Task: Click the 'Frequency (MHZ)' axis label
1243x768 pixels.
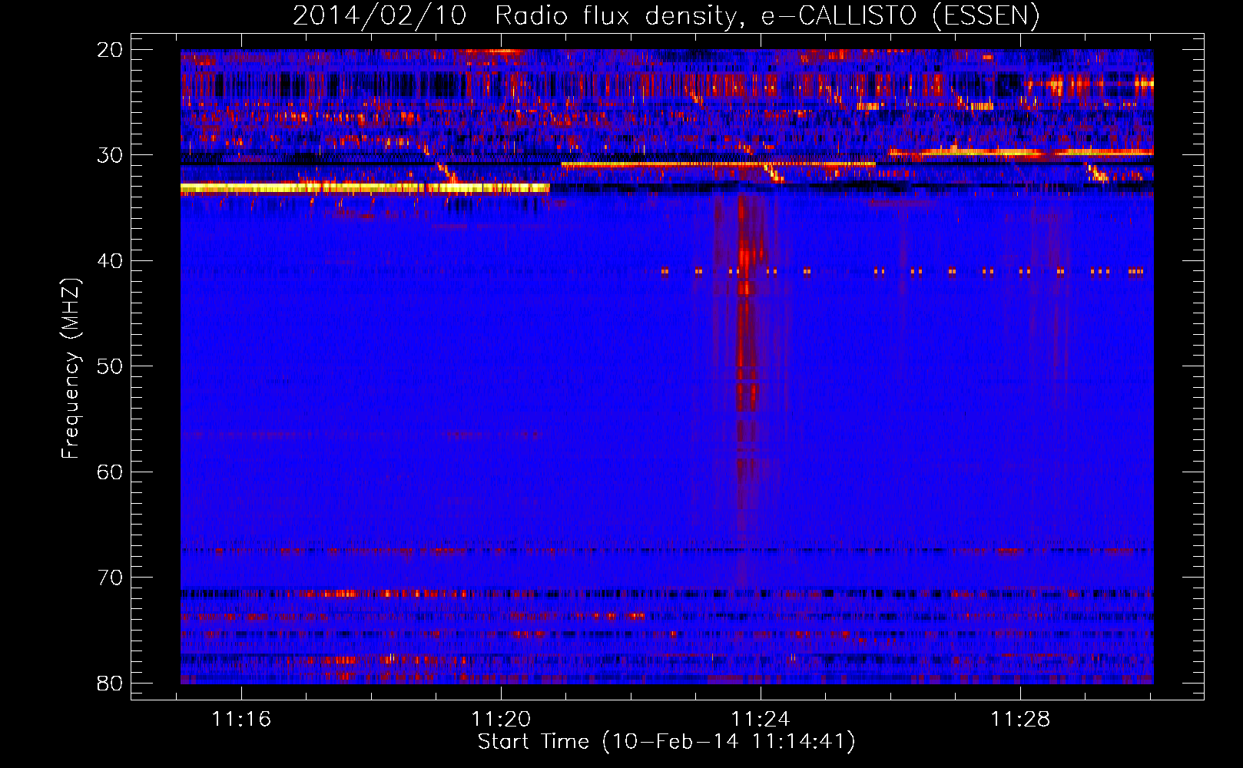Action: click(71, 369)
